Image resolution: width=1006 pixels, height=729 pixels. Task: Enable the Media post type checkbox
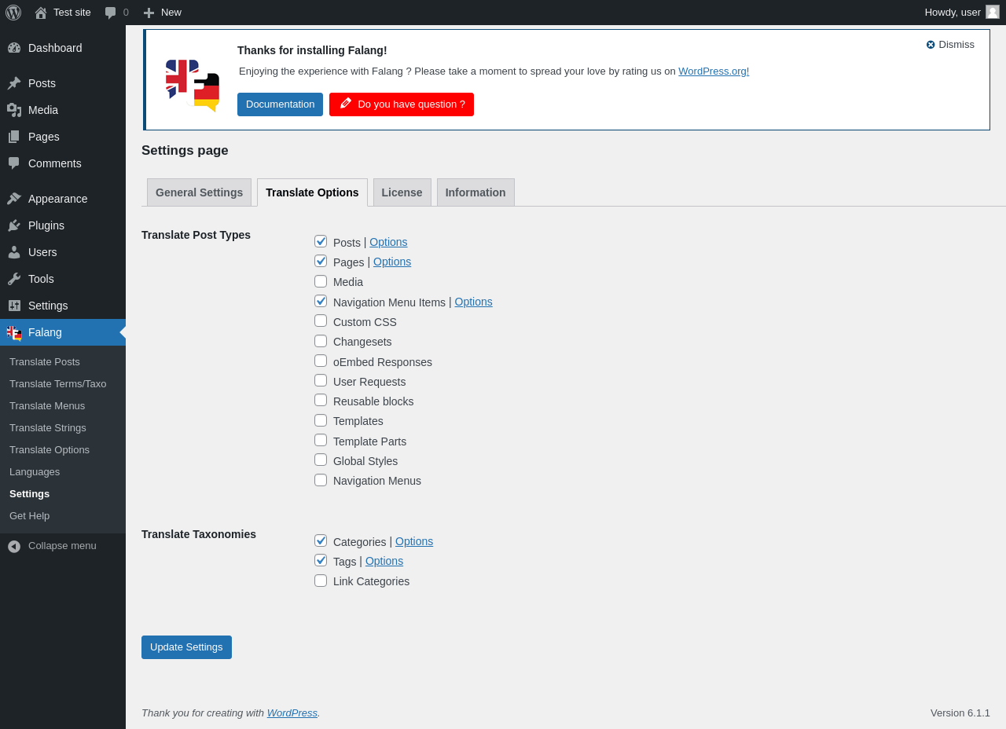tap(321, 281)
